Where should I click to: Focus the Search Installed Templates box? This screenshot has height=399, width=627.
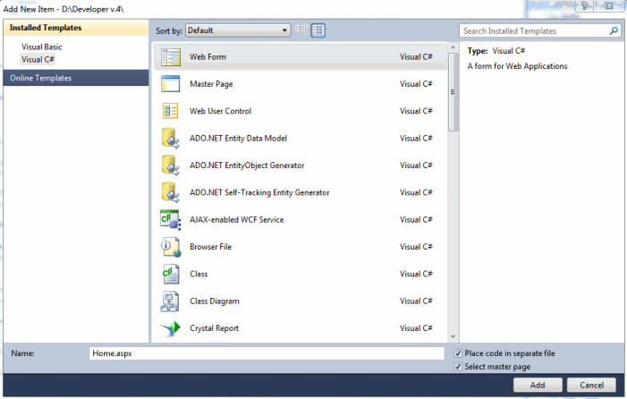pyautogui.click(x=540, y=30)
